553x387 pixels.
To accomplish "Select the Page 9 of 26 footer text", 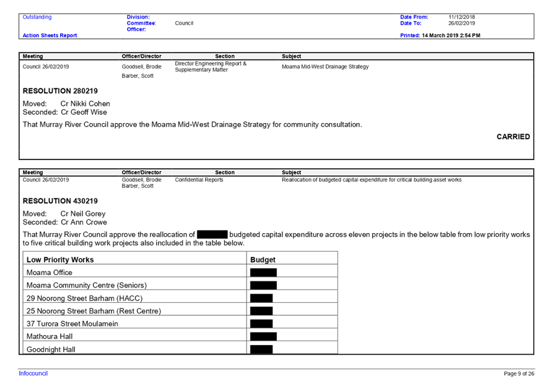I will coord(519,373).
